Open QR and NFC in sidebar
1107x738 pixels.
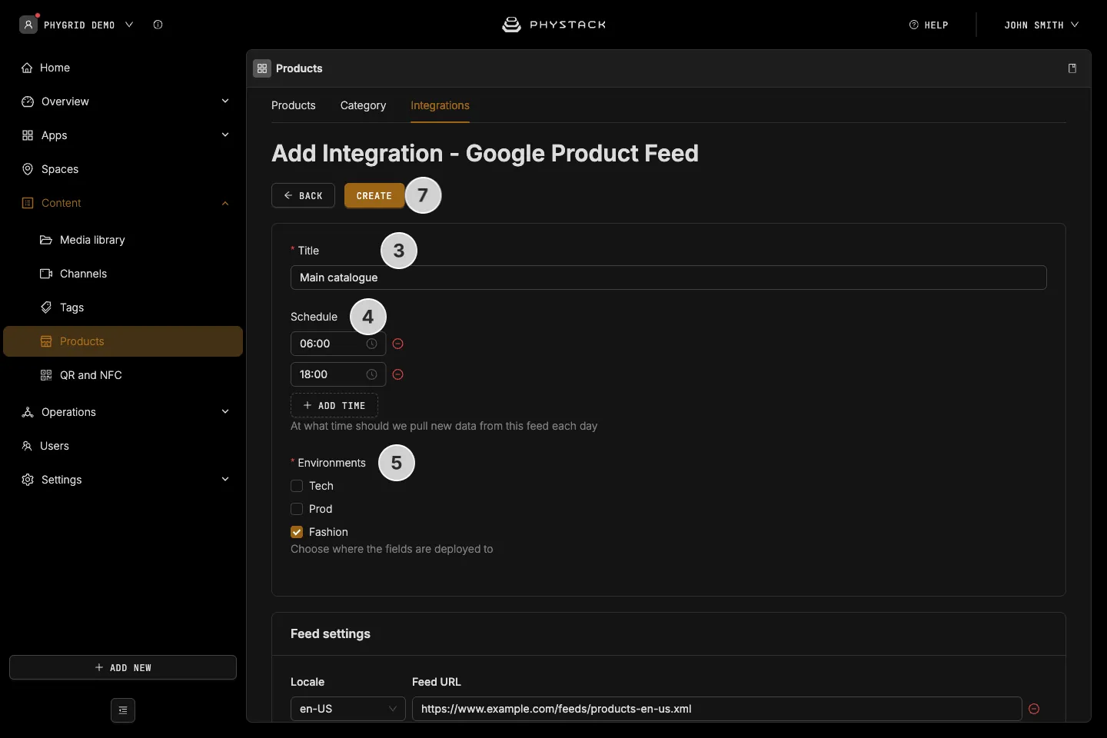pos(123,375)
